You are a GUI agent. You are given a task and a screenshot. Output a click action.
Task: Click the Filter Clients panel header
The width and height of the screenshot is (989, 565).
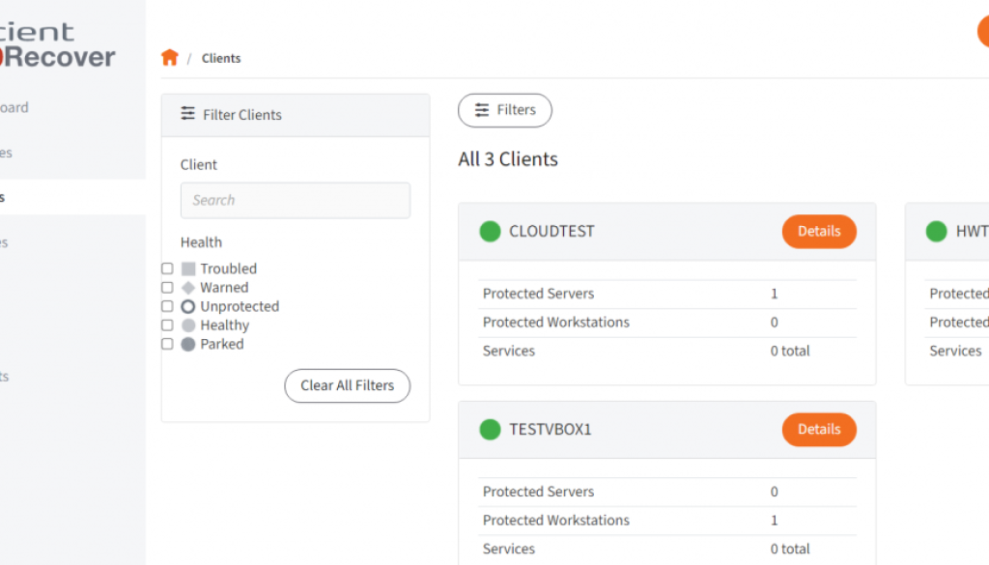click(296, 115)
